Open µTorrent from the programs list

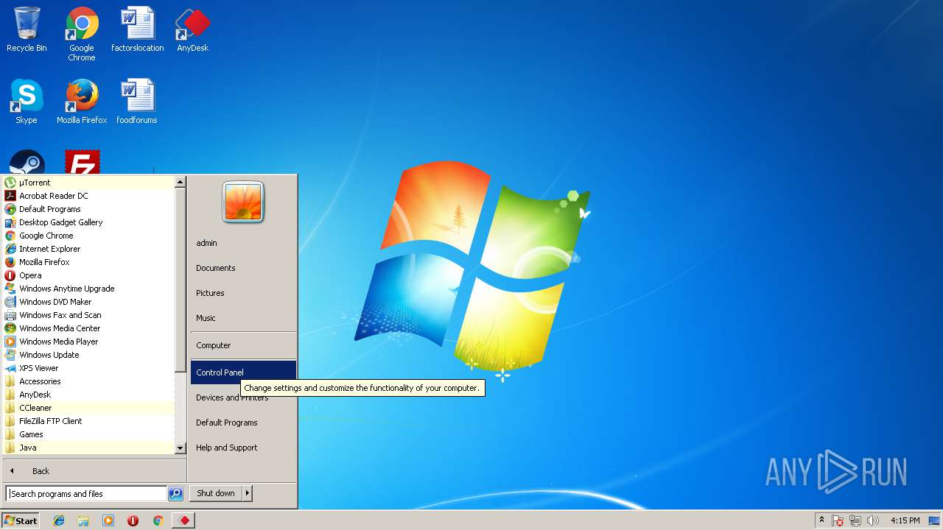[x=88, y=183]
